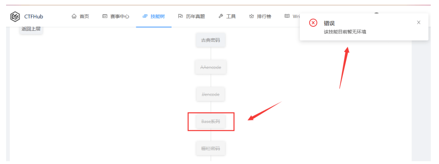
Task: Switch to the 历年真题 tab
Action: click(191, 16)
